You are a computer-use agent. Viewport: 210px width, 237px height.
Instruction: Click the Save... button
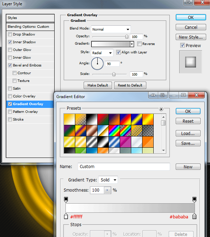(x=188, y=143)
